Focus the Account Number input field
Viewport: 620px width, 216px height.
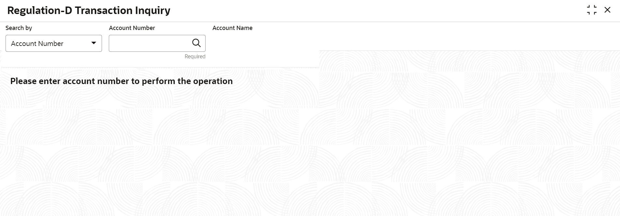[149, 43]
